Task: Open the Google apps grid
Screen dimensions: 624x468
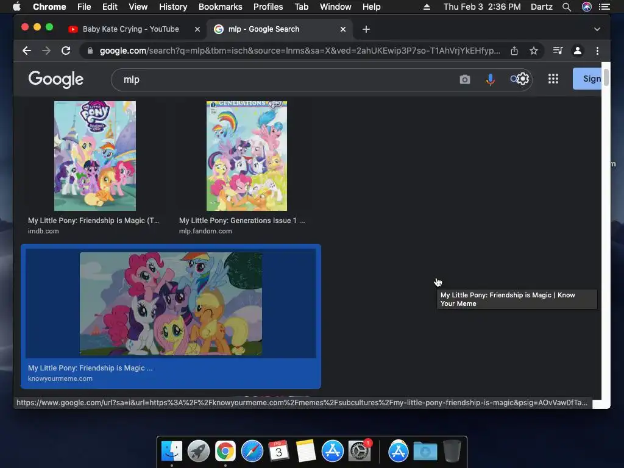Action: (x=553, y=79)
